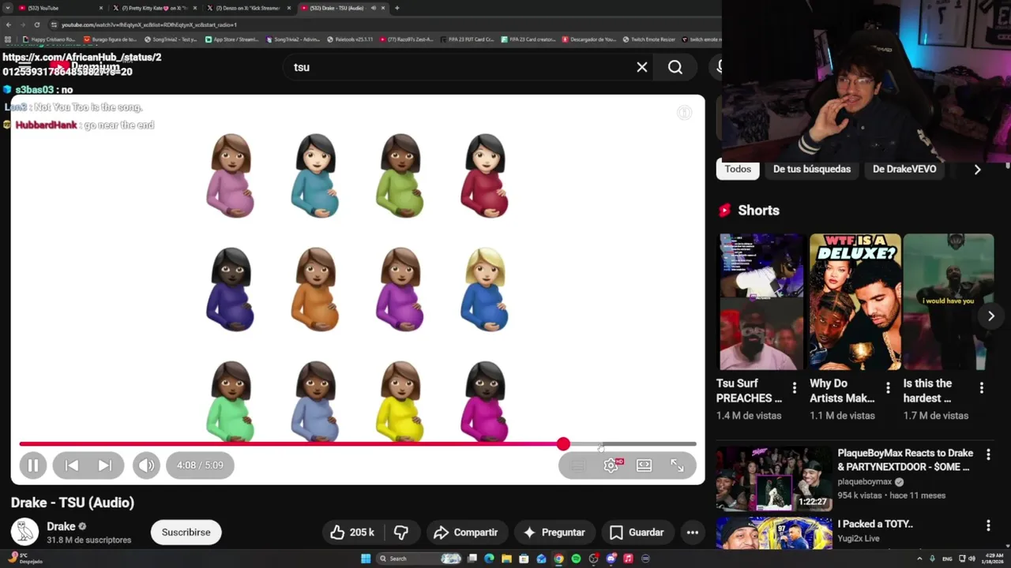Reload the page in Chrome
1011x568 pixels.
(36, 24)
